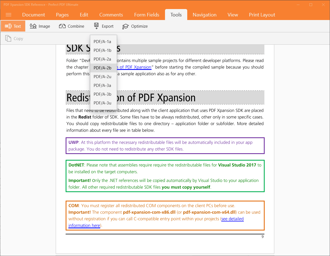Click the 'DotNET' label
The height and width of the screenshot is (256, 330).
coord(77,165)
